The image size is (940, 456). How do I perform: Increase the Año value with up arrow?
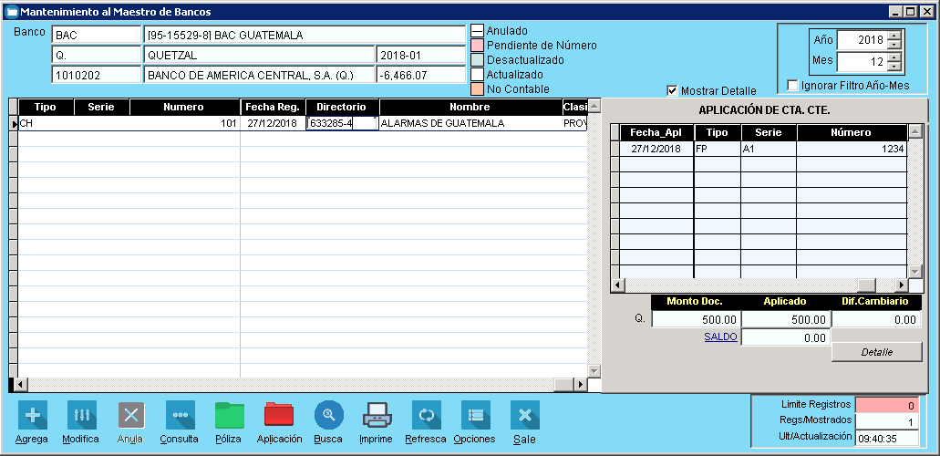click(894, 36)
